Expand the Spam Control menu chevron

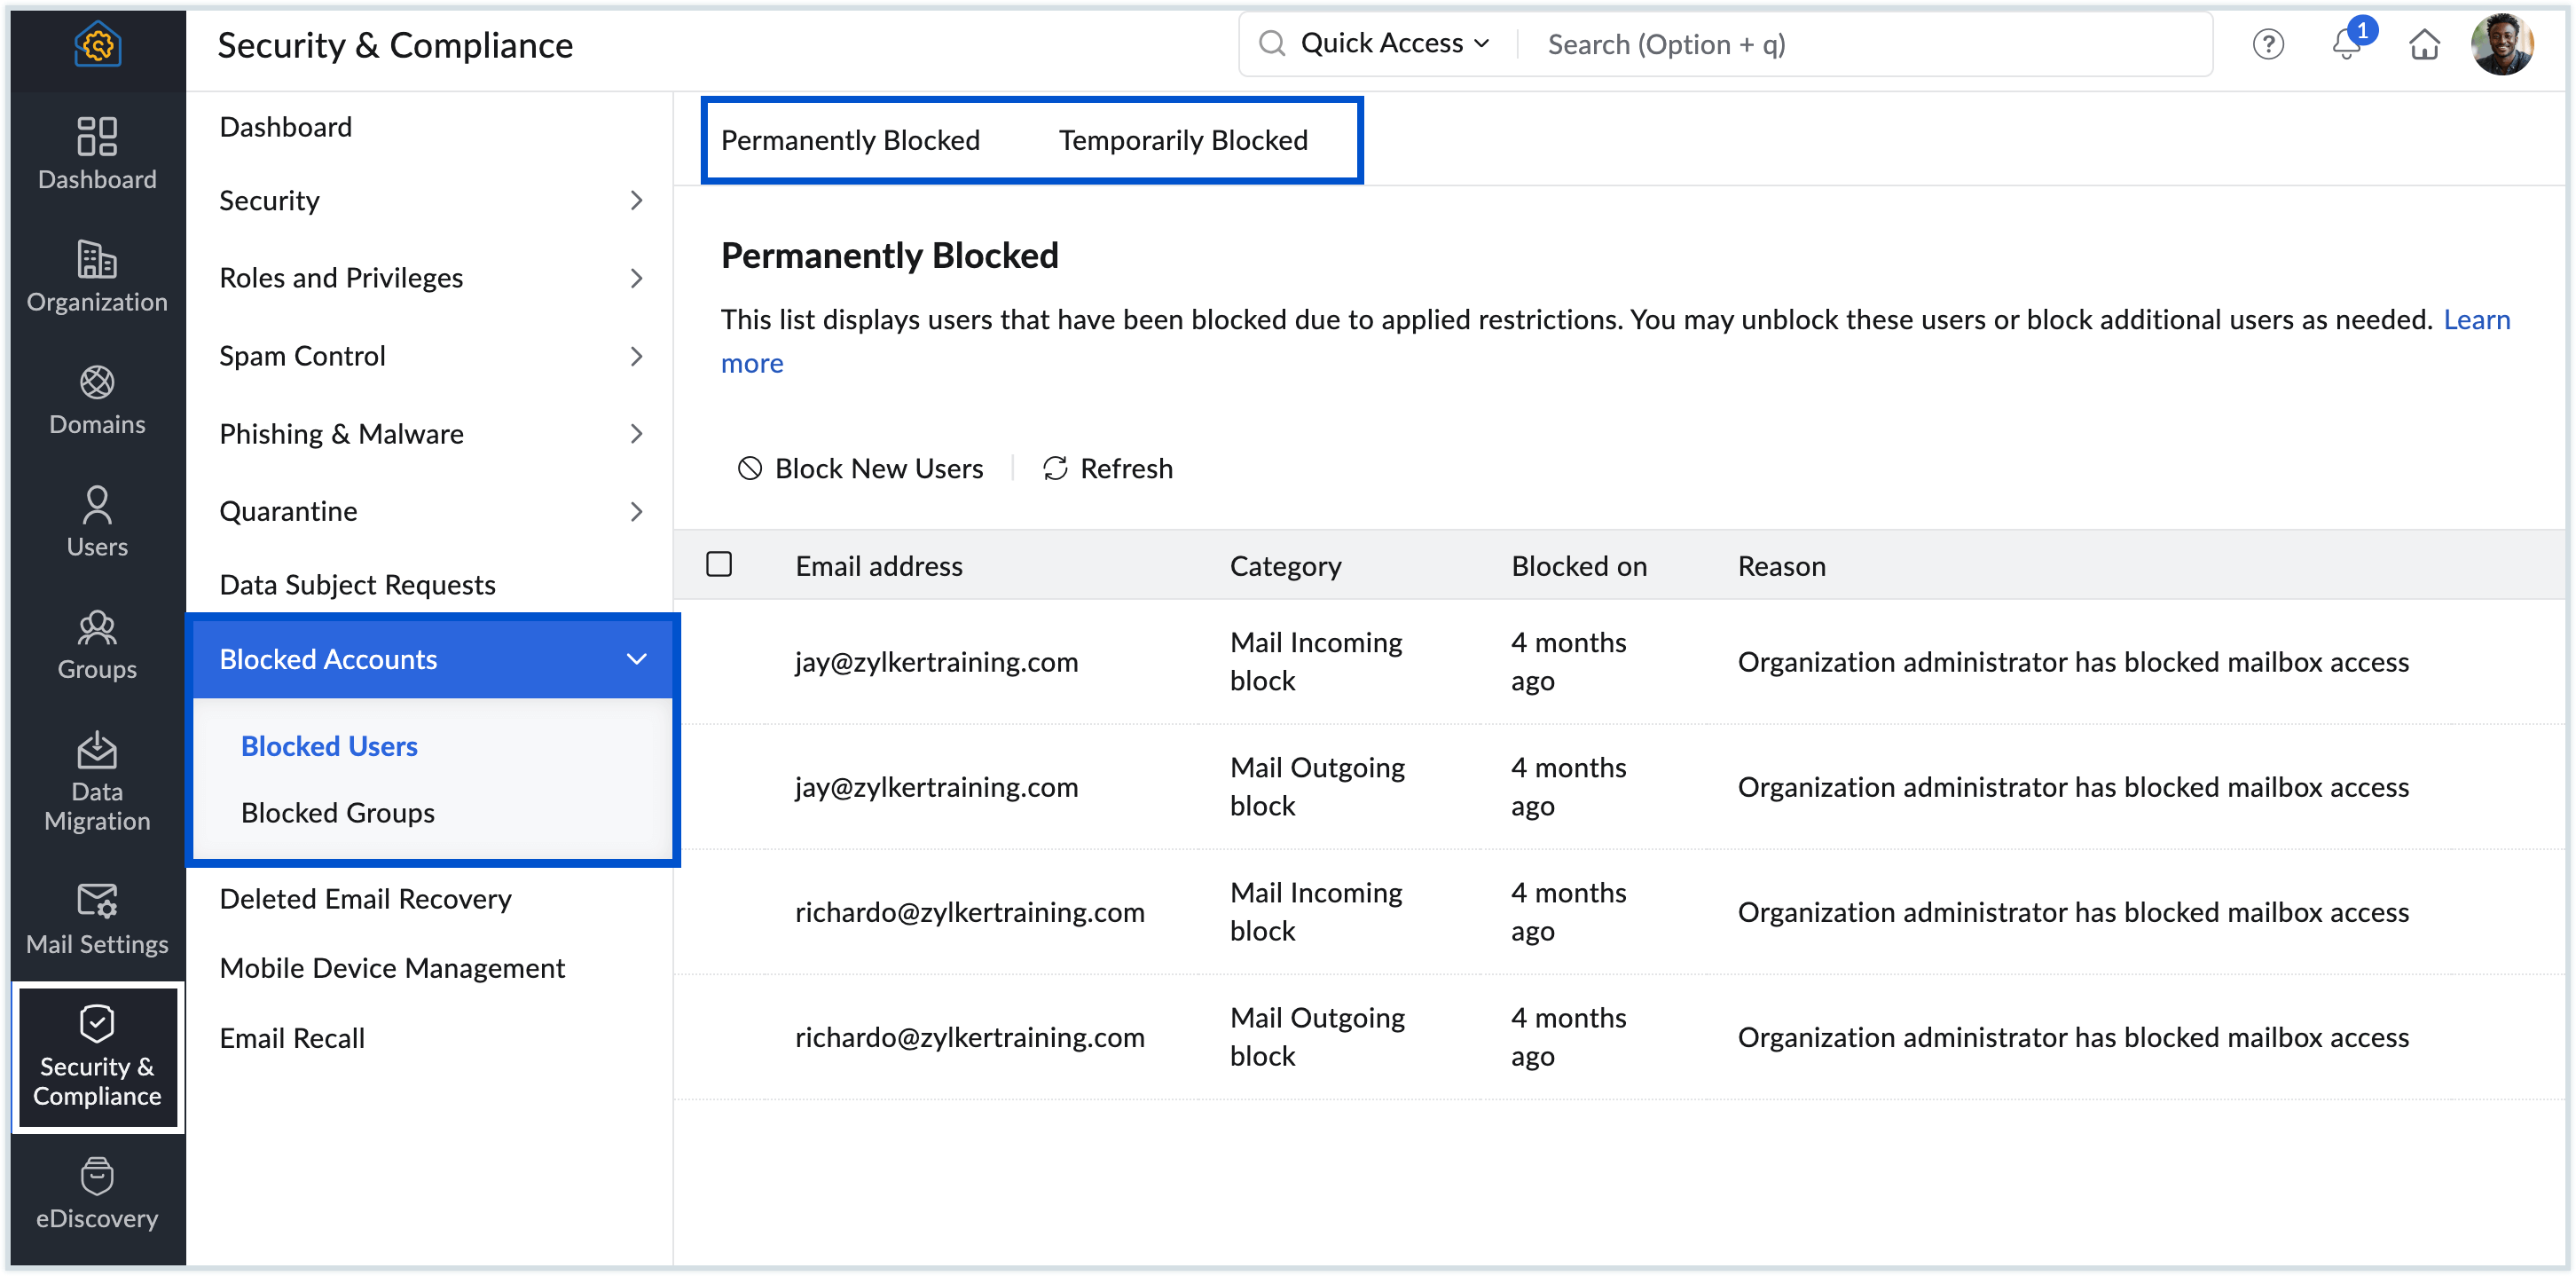click(636, 356)
